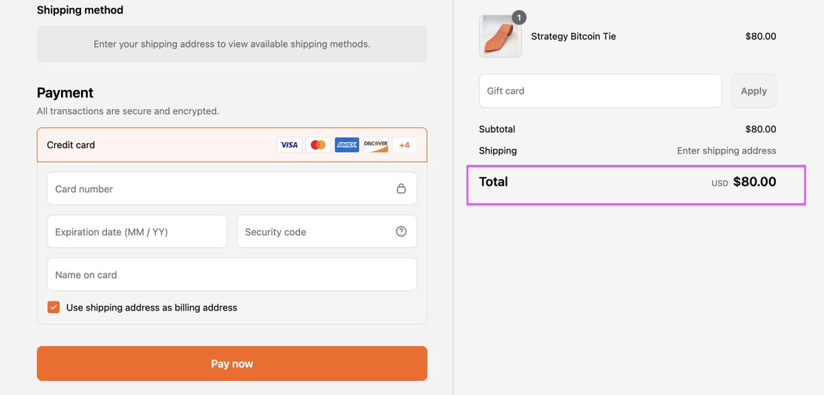Uncheck use shipping address as billing
824x395 pixels.
(54, 307)
